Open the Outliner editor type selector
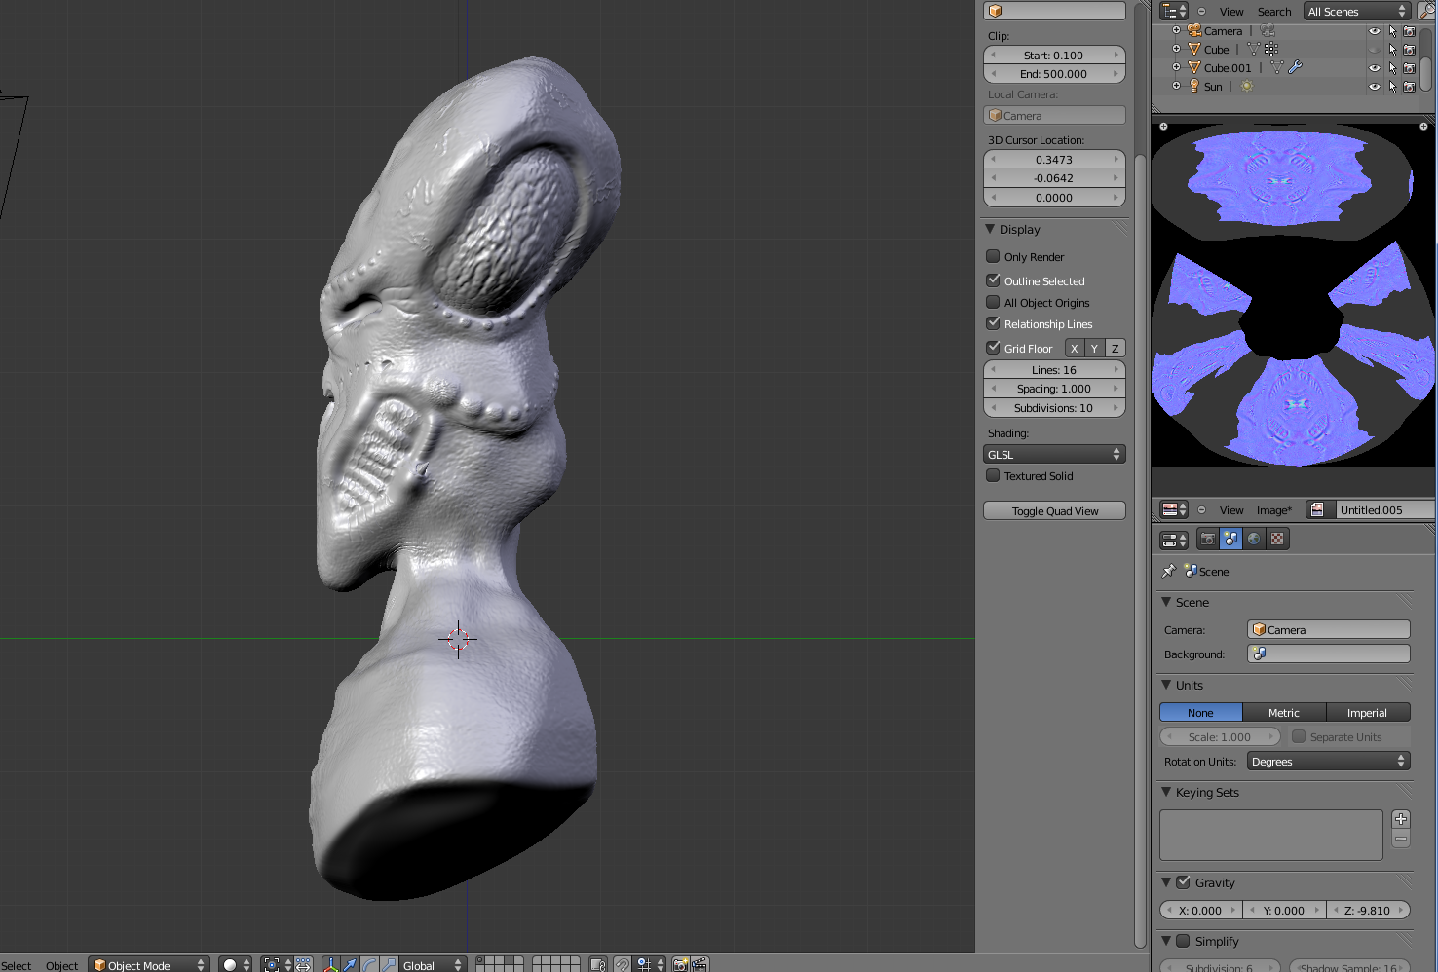This screenshot has height=972, width=1438. 1174,11
